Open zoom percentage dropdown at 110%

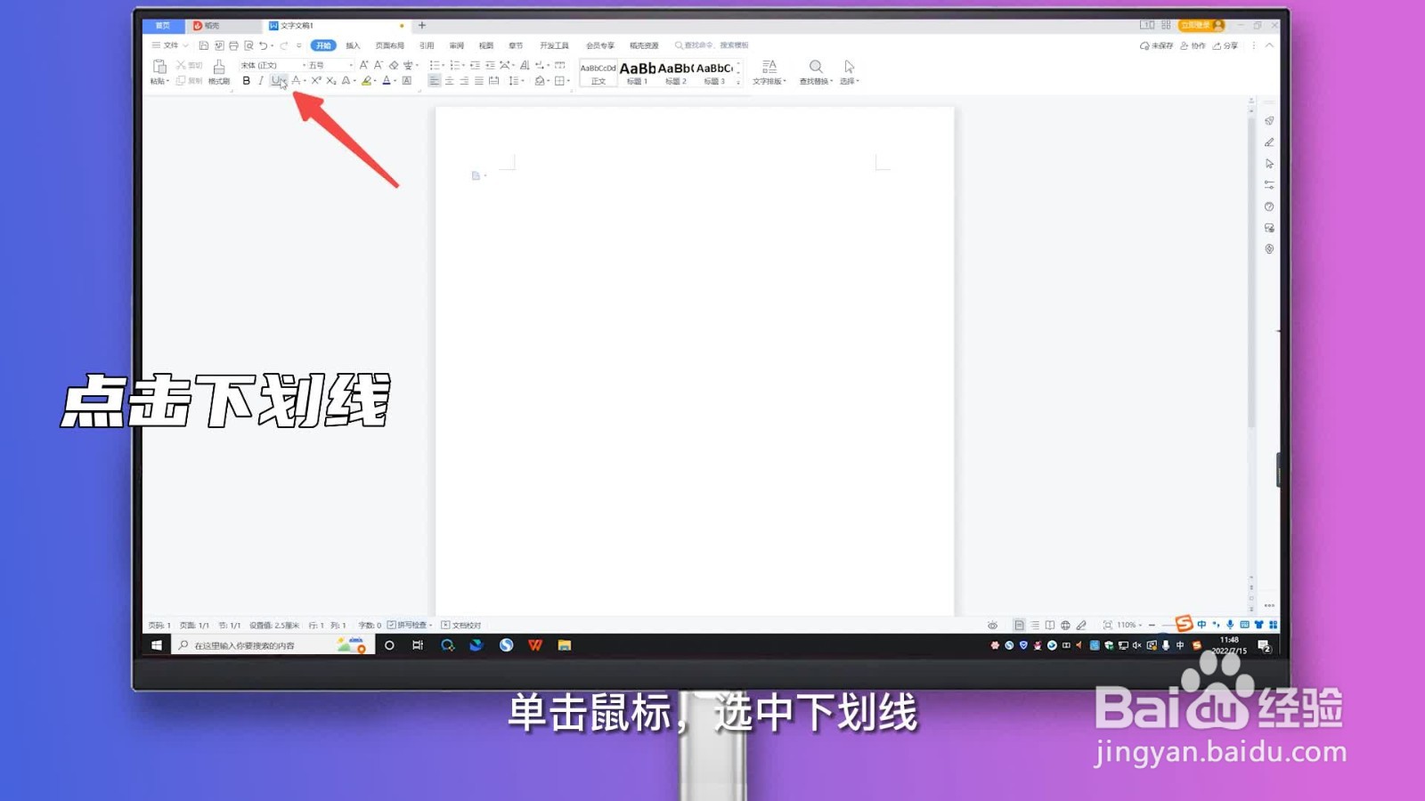(1129, 625)
